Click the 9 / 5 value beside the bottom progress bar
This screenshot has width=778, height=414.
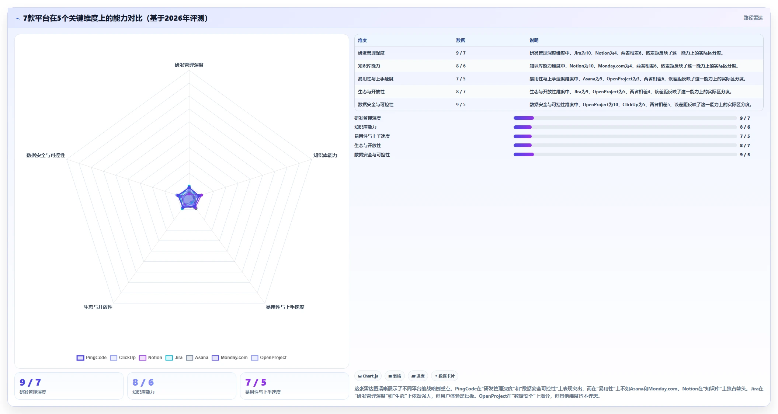pos(745,155)
